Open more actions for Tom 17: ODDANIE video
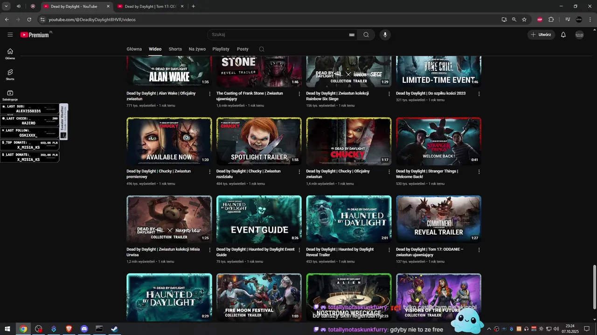Screen dimensions: 597x335 [x=479, y=250]
